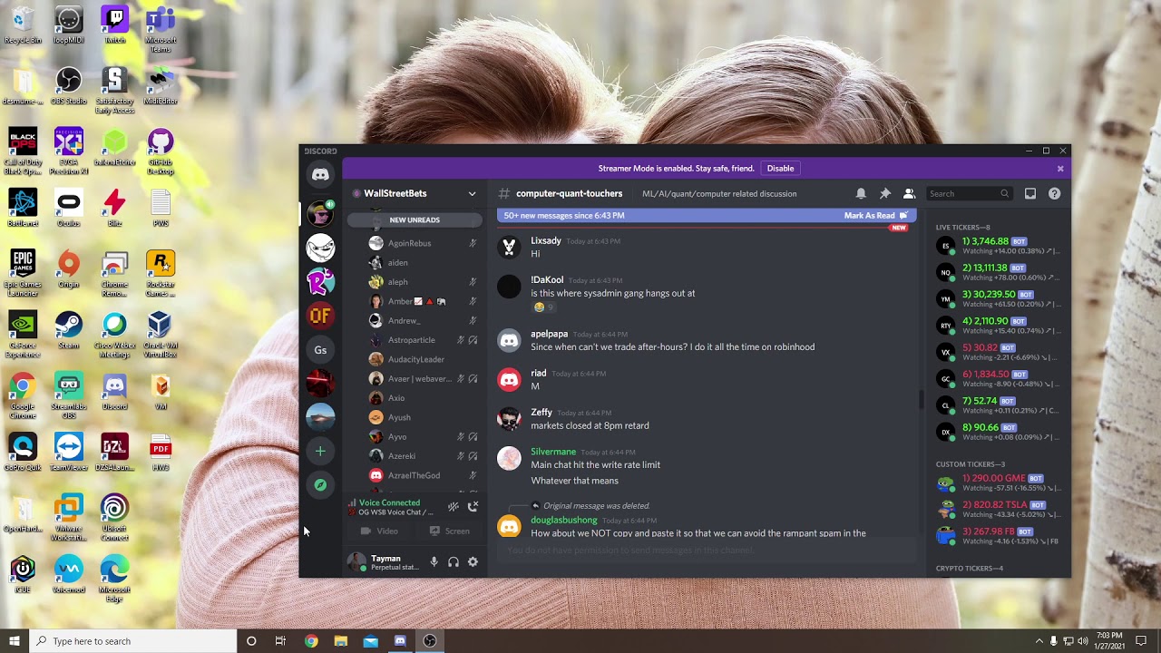Open Windows Start menu
The image size is (1161, 653).
[15, 641]
